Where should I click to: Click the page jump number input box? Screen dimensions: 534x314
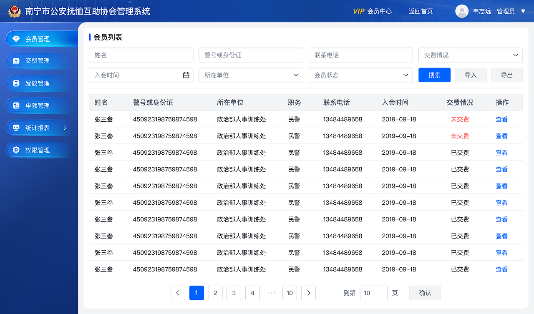373,293
